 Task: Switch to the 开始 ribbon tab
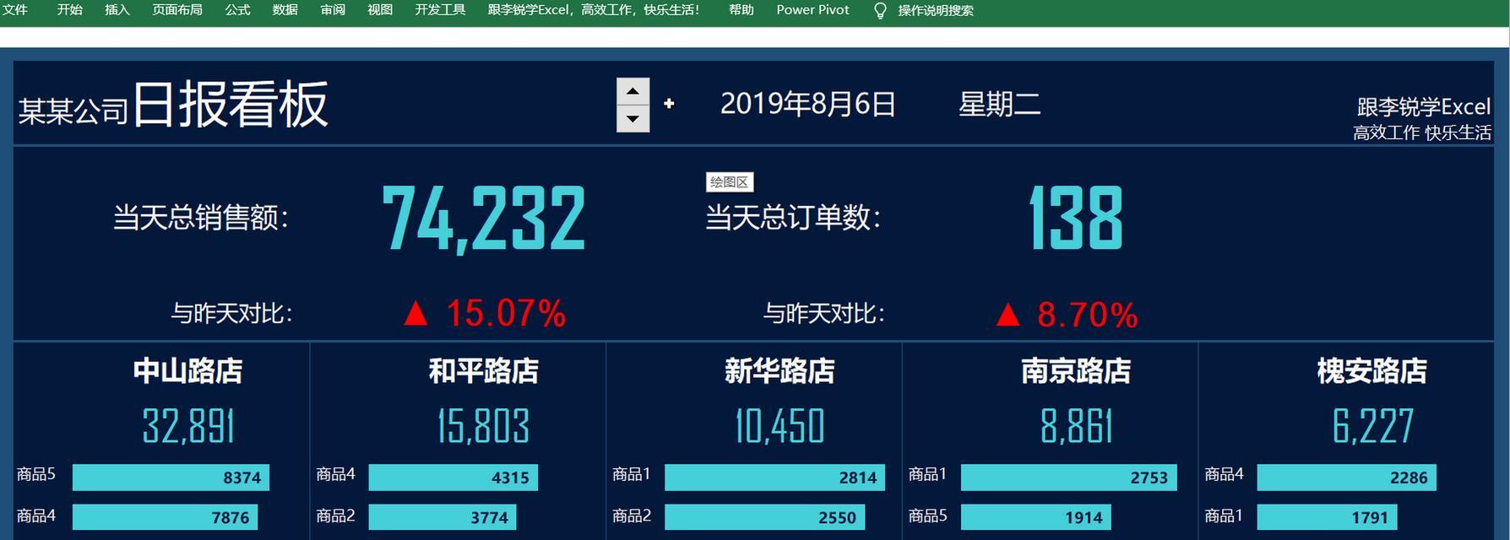[69, 10]
